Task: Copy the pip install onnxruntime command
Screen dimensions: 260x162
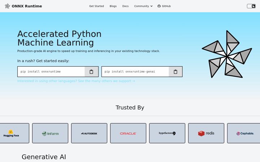Action: pos(91,72)
